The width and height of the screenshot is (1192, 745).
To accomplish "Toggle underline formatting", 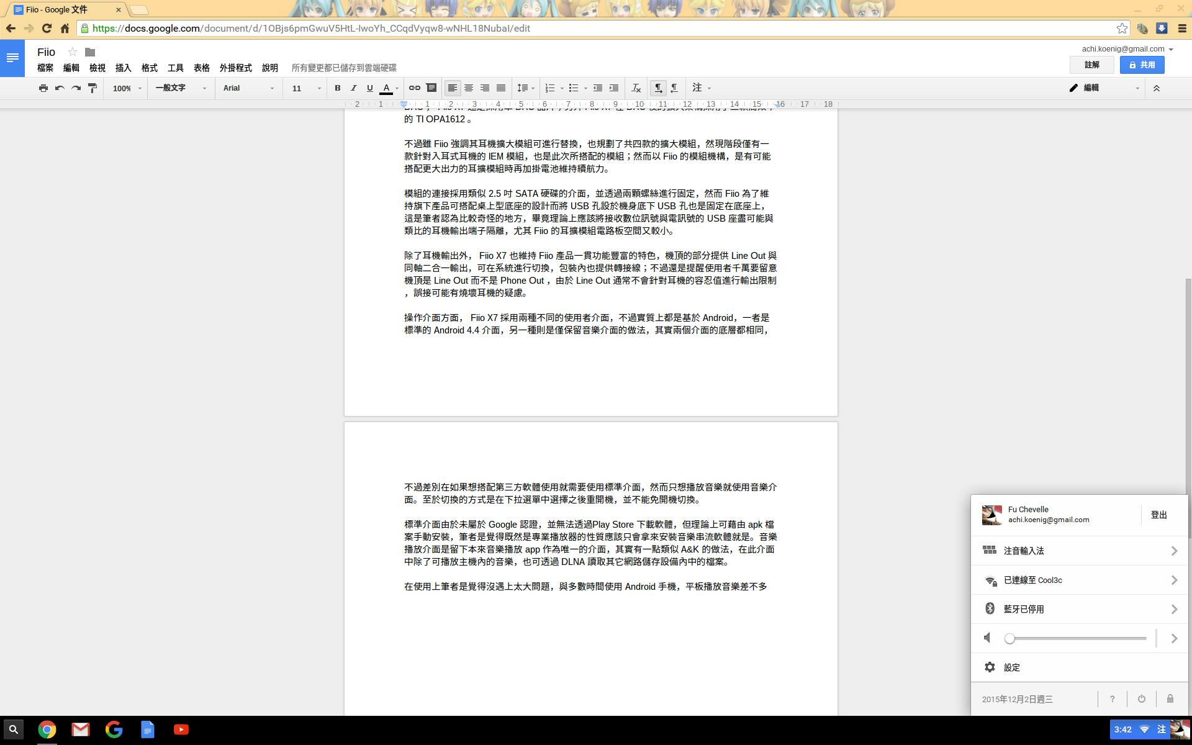I will (x=369, y=88).
